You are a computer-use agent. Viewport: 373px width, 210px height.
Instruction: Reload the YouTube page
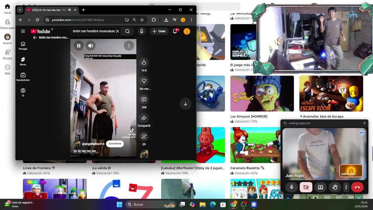tap(37, 20)
